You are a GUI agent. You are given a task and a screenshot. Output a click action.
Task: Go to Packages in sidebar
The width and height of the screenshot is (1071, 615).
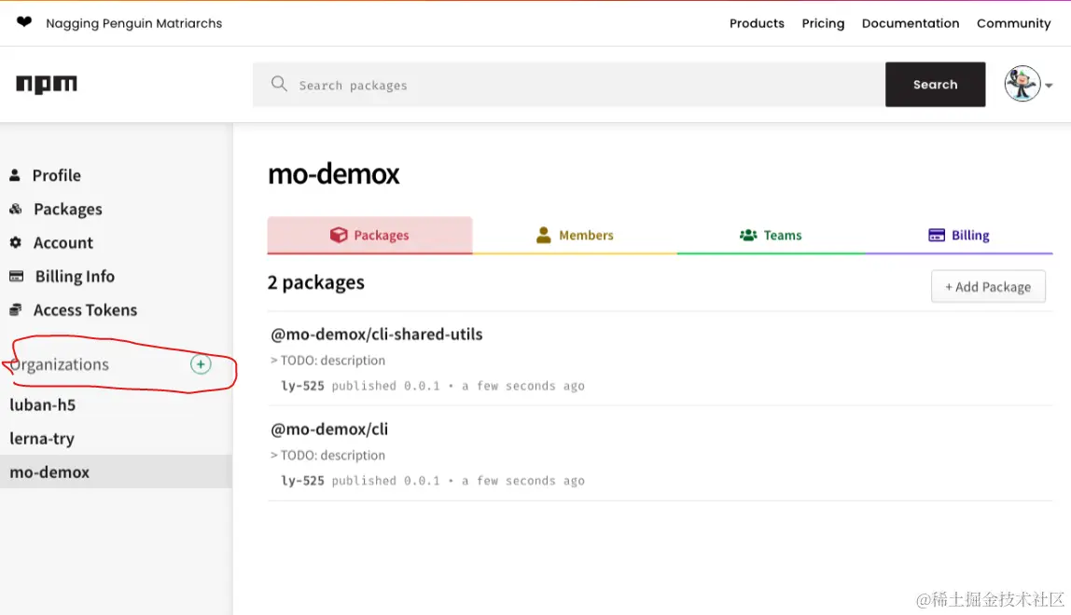pyautogui.click(x=67, y=209)
